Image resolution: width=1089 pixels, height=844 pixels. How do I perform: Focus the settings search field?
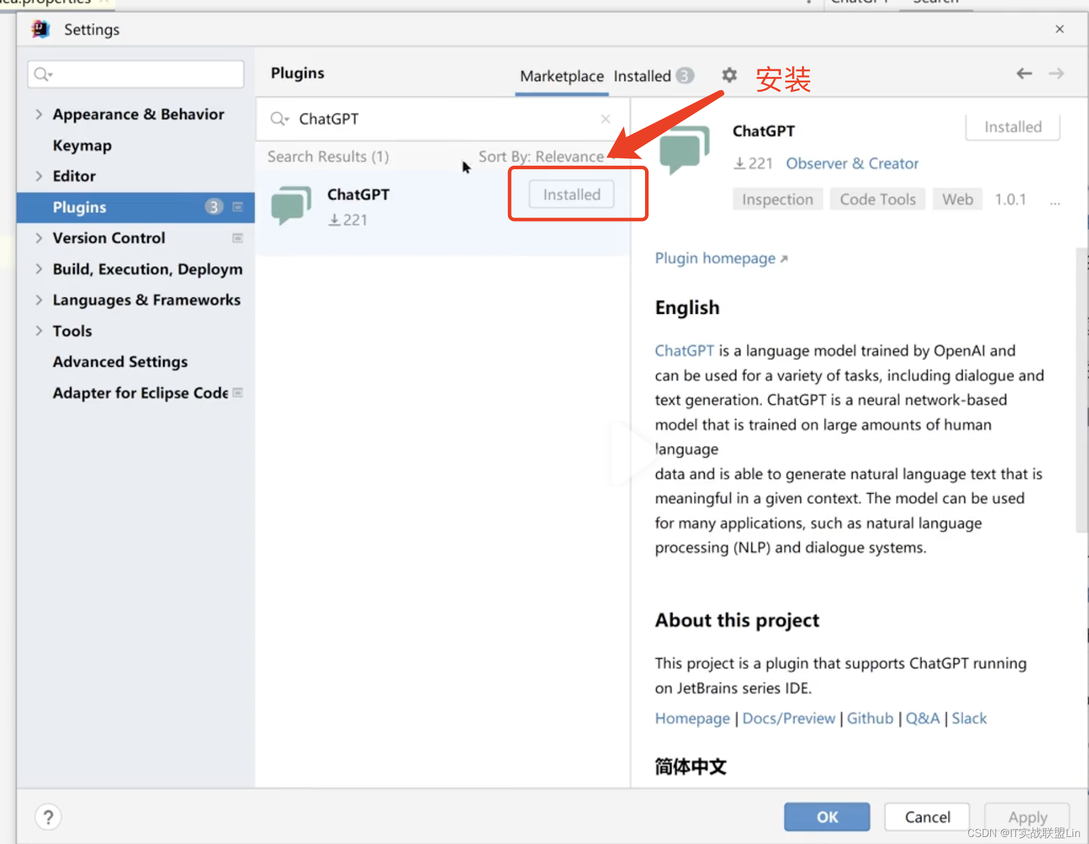136,74
